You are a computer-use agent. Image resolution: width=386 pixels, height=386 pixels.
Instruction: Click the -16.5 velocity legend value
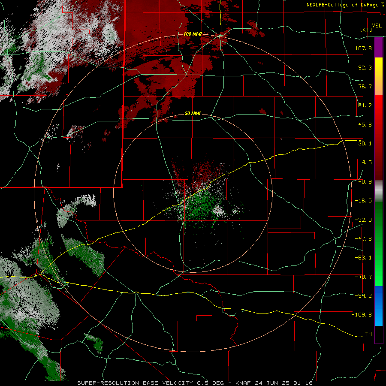[363, 201]
